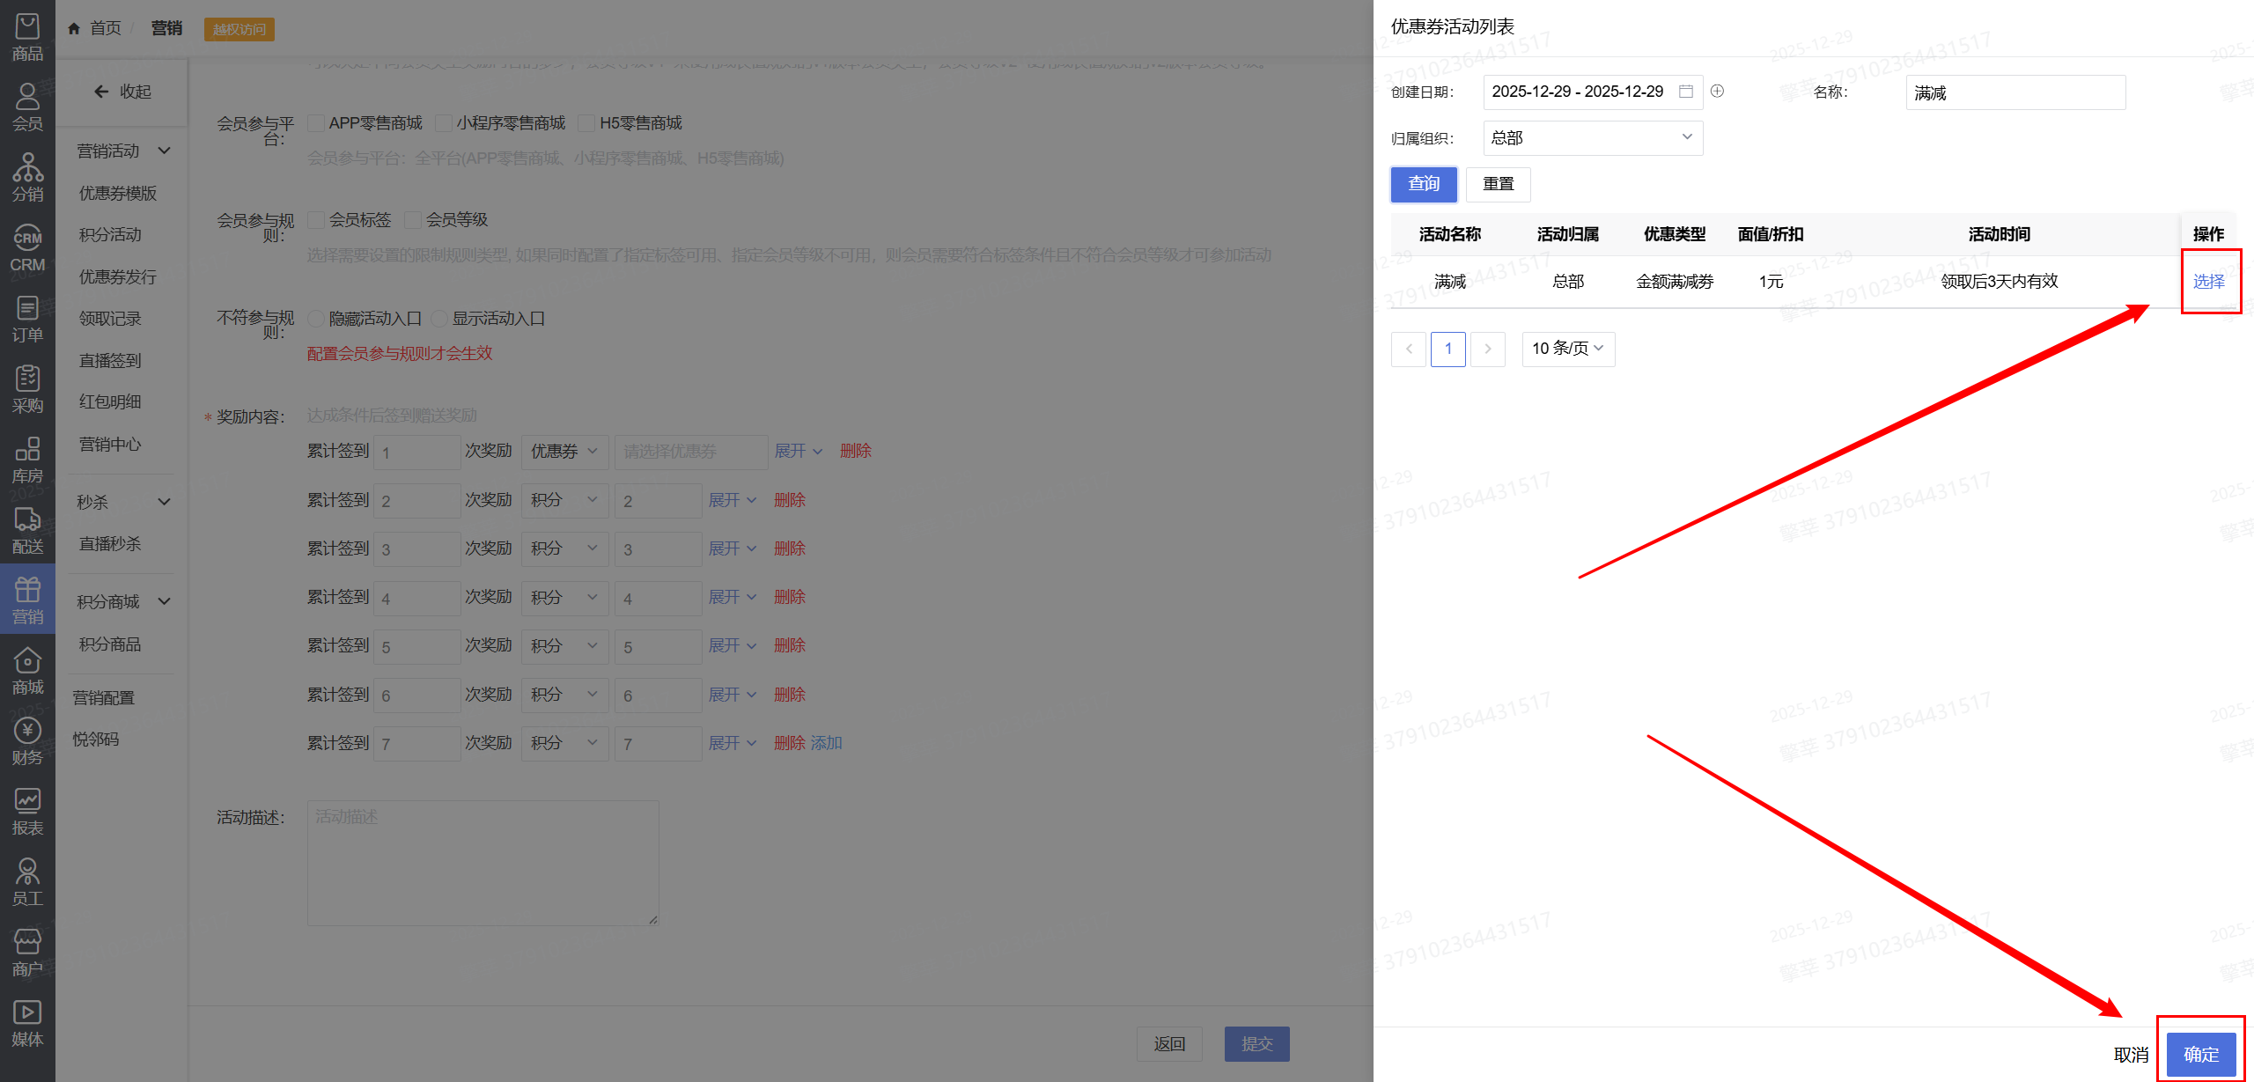
Task: Click the 名称 input field
Action: [2015, 92]
